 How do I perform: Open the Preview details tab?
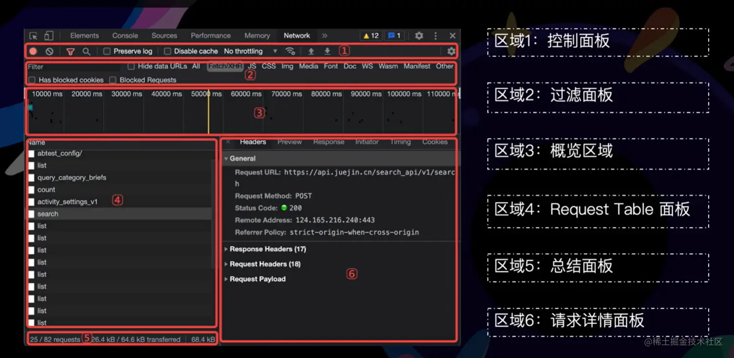click(x=290, y=142)
